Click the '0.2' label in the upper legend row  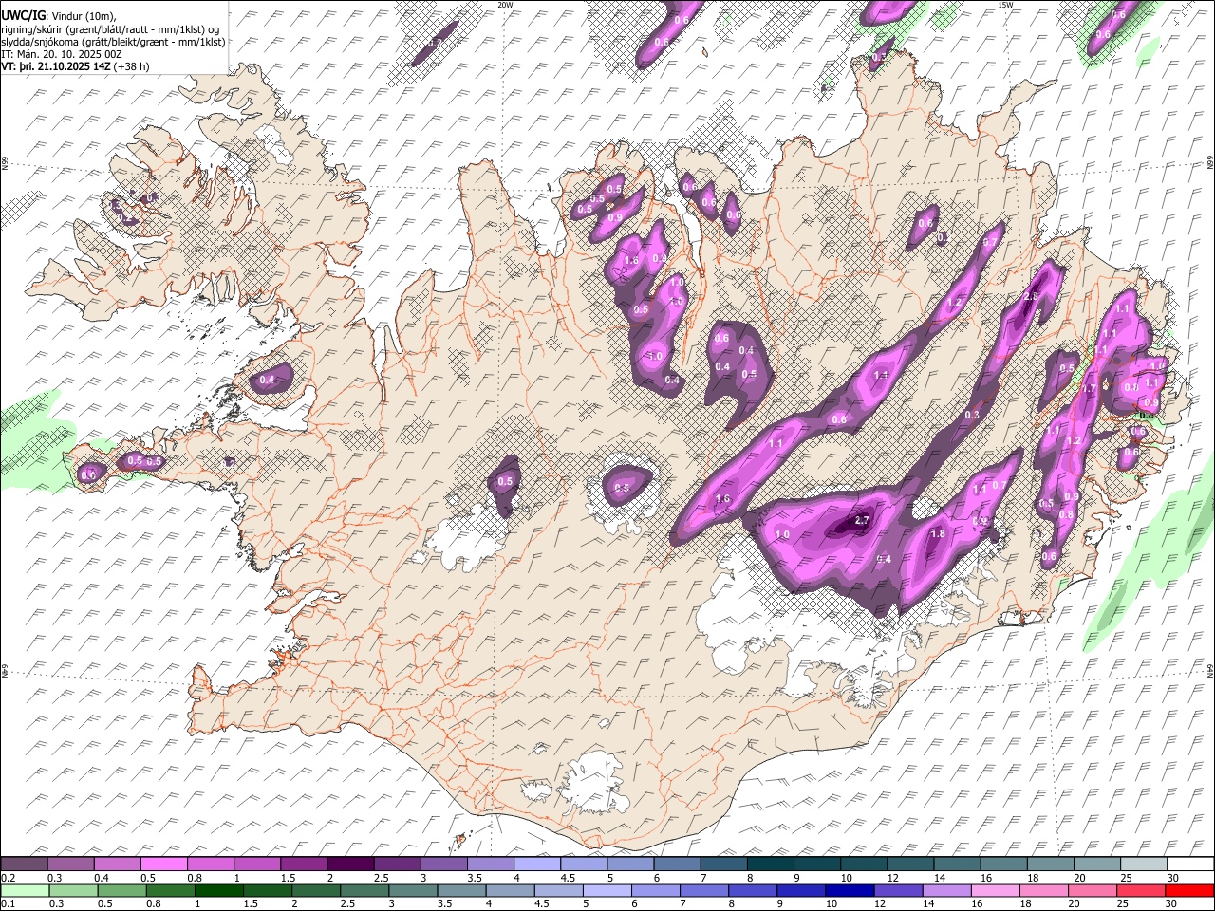pos(9,878)
